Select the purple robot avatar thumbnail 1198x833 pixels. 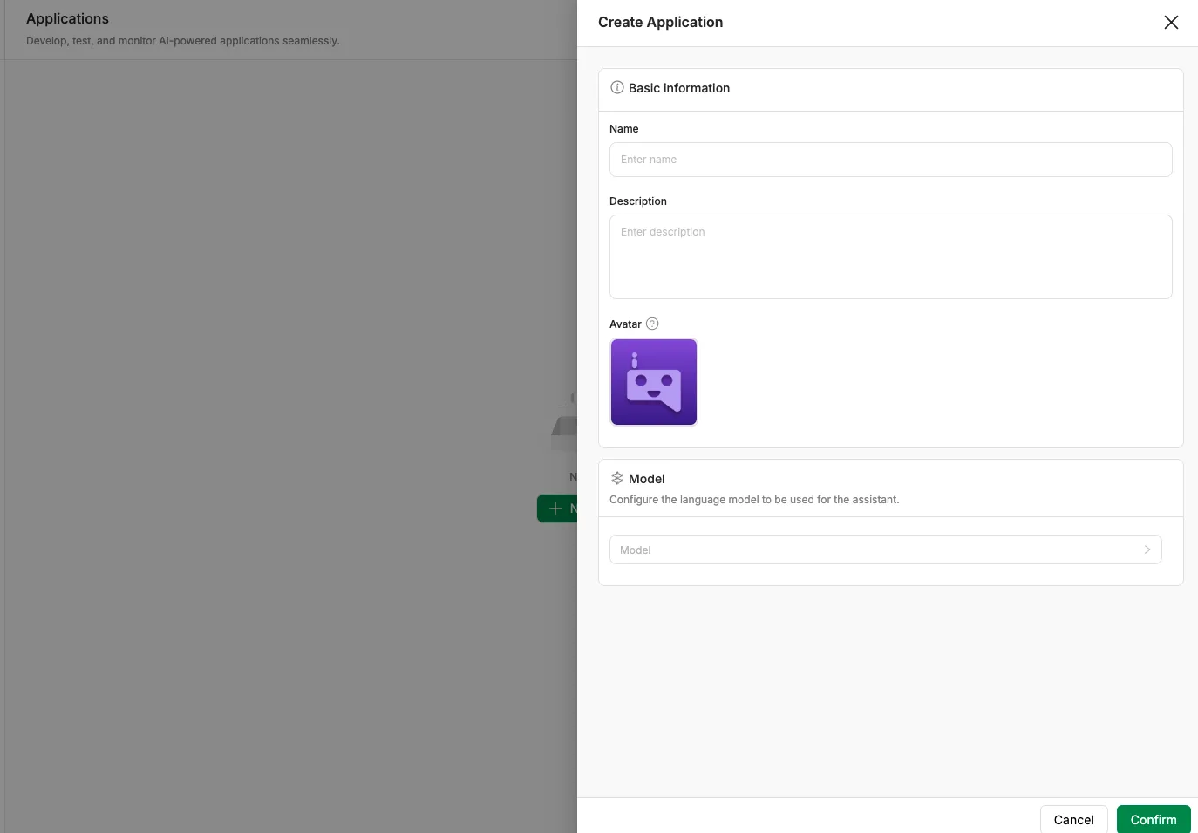(x=654, y=382)
